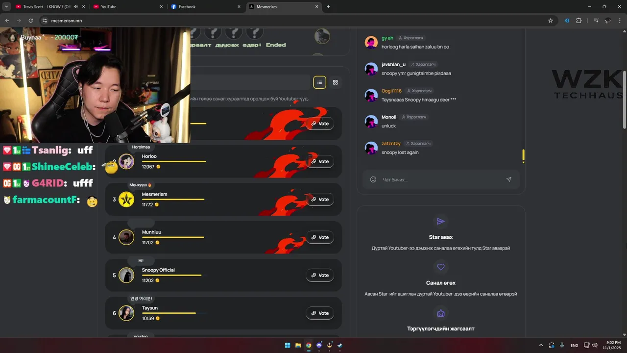Click username javkhlan_u in chat
Image resolution: width=627 pixels, height=353 pixels.
click(x=393, y=64)
